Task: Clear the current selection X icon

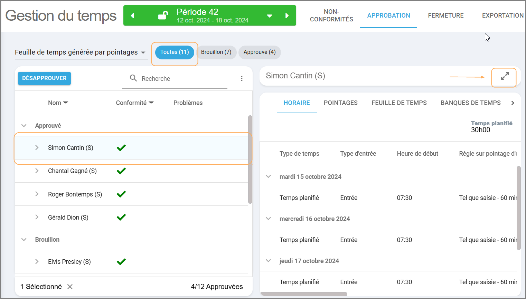Action: click(x=70, y=287)
